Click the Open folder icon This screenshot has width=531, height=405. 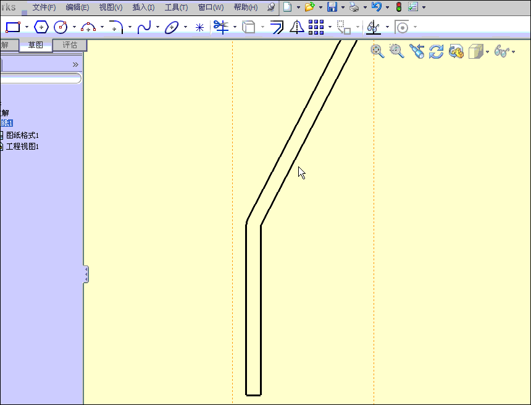[x=309, y=7]
